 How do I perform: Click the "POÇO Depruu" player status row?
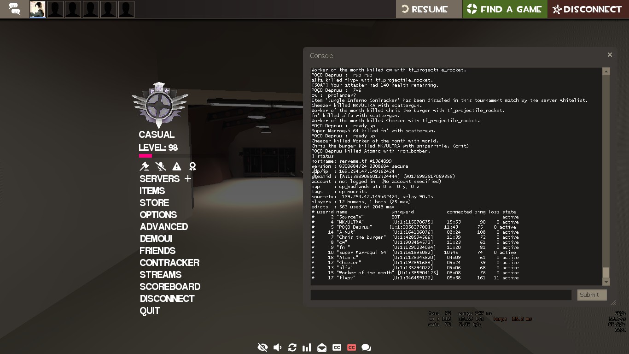(x=414, y=227)
